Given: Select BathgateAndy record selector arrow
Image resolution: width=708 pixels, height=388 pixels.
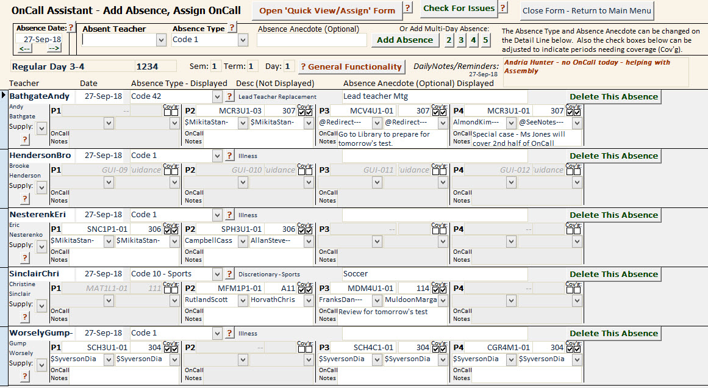Looking at the screenshot, I should 4,95.
